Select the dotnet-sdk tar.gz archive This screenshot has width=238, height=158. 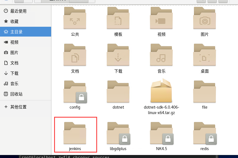click(161, 91)
